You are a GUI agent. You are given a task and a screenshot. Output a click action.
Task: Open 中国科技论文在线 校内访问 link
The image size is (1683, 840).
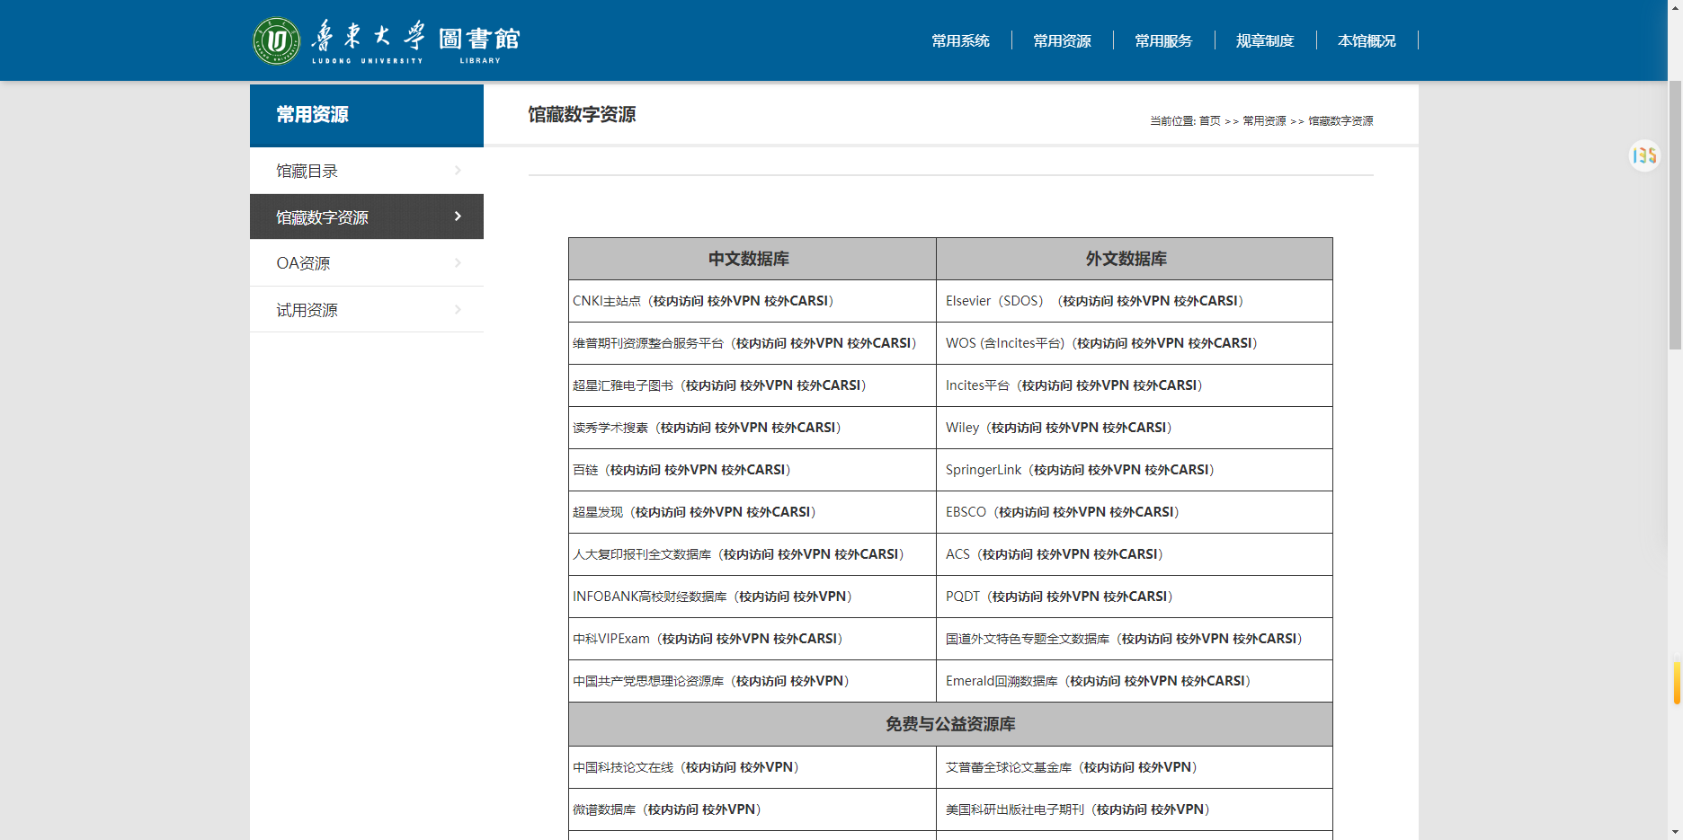click(711, 767)
